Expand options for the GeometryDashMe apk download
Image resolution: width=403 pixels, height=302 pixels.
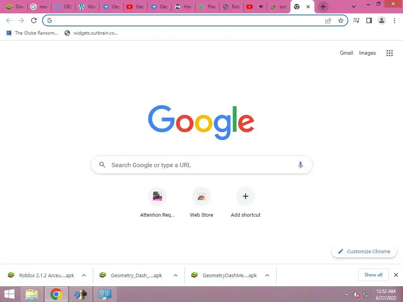click(x=267, y=275)
